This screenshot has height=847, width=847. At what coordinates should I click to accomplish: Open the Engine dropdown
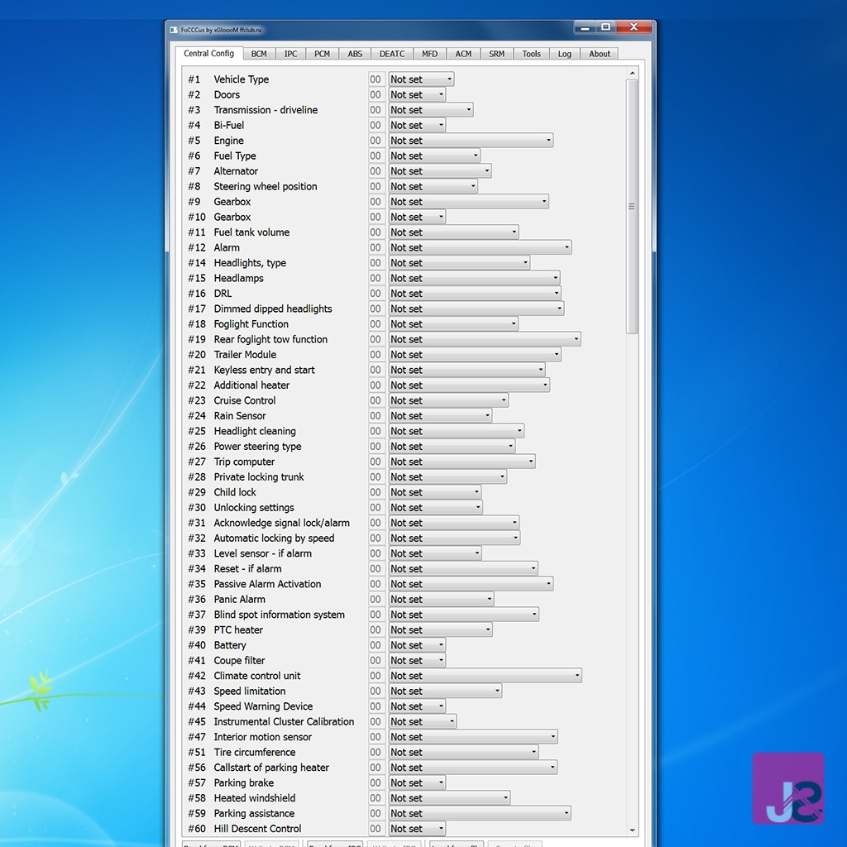click(471, 141)
